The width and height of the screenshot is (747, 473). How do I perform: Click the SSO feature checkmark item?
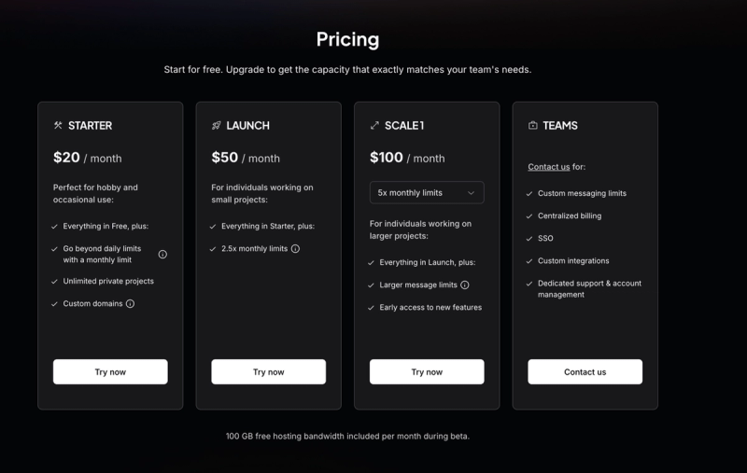(x=540, y=239)
